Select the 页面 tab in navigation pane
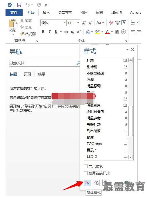 click(28, 74)
